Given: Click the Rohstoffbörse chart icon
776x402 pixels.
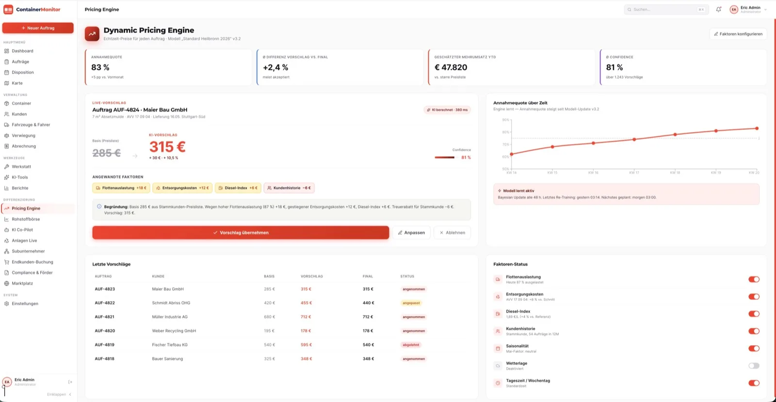Looking at the screenshot, I should (7, 219).
